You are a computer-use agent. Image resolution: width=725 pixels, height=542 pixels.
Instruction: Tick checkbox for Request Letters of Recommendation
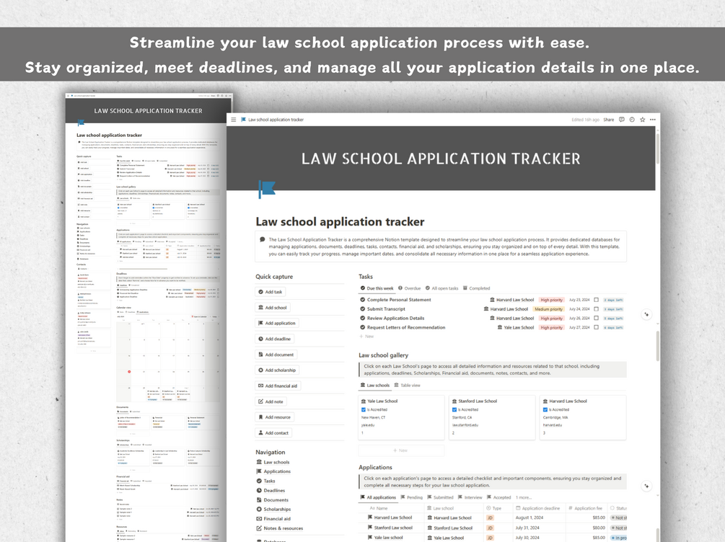coord(596,328)
